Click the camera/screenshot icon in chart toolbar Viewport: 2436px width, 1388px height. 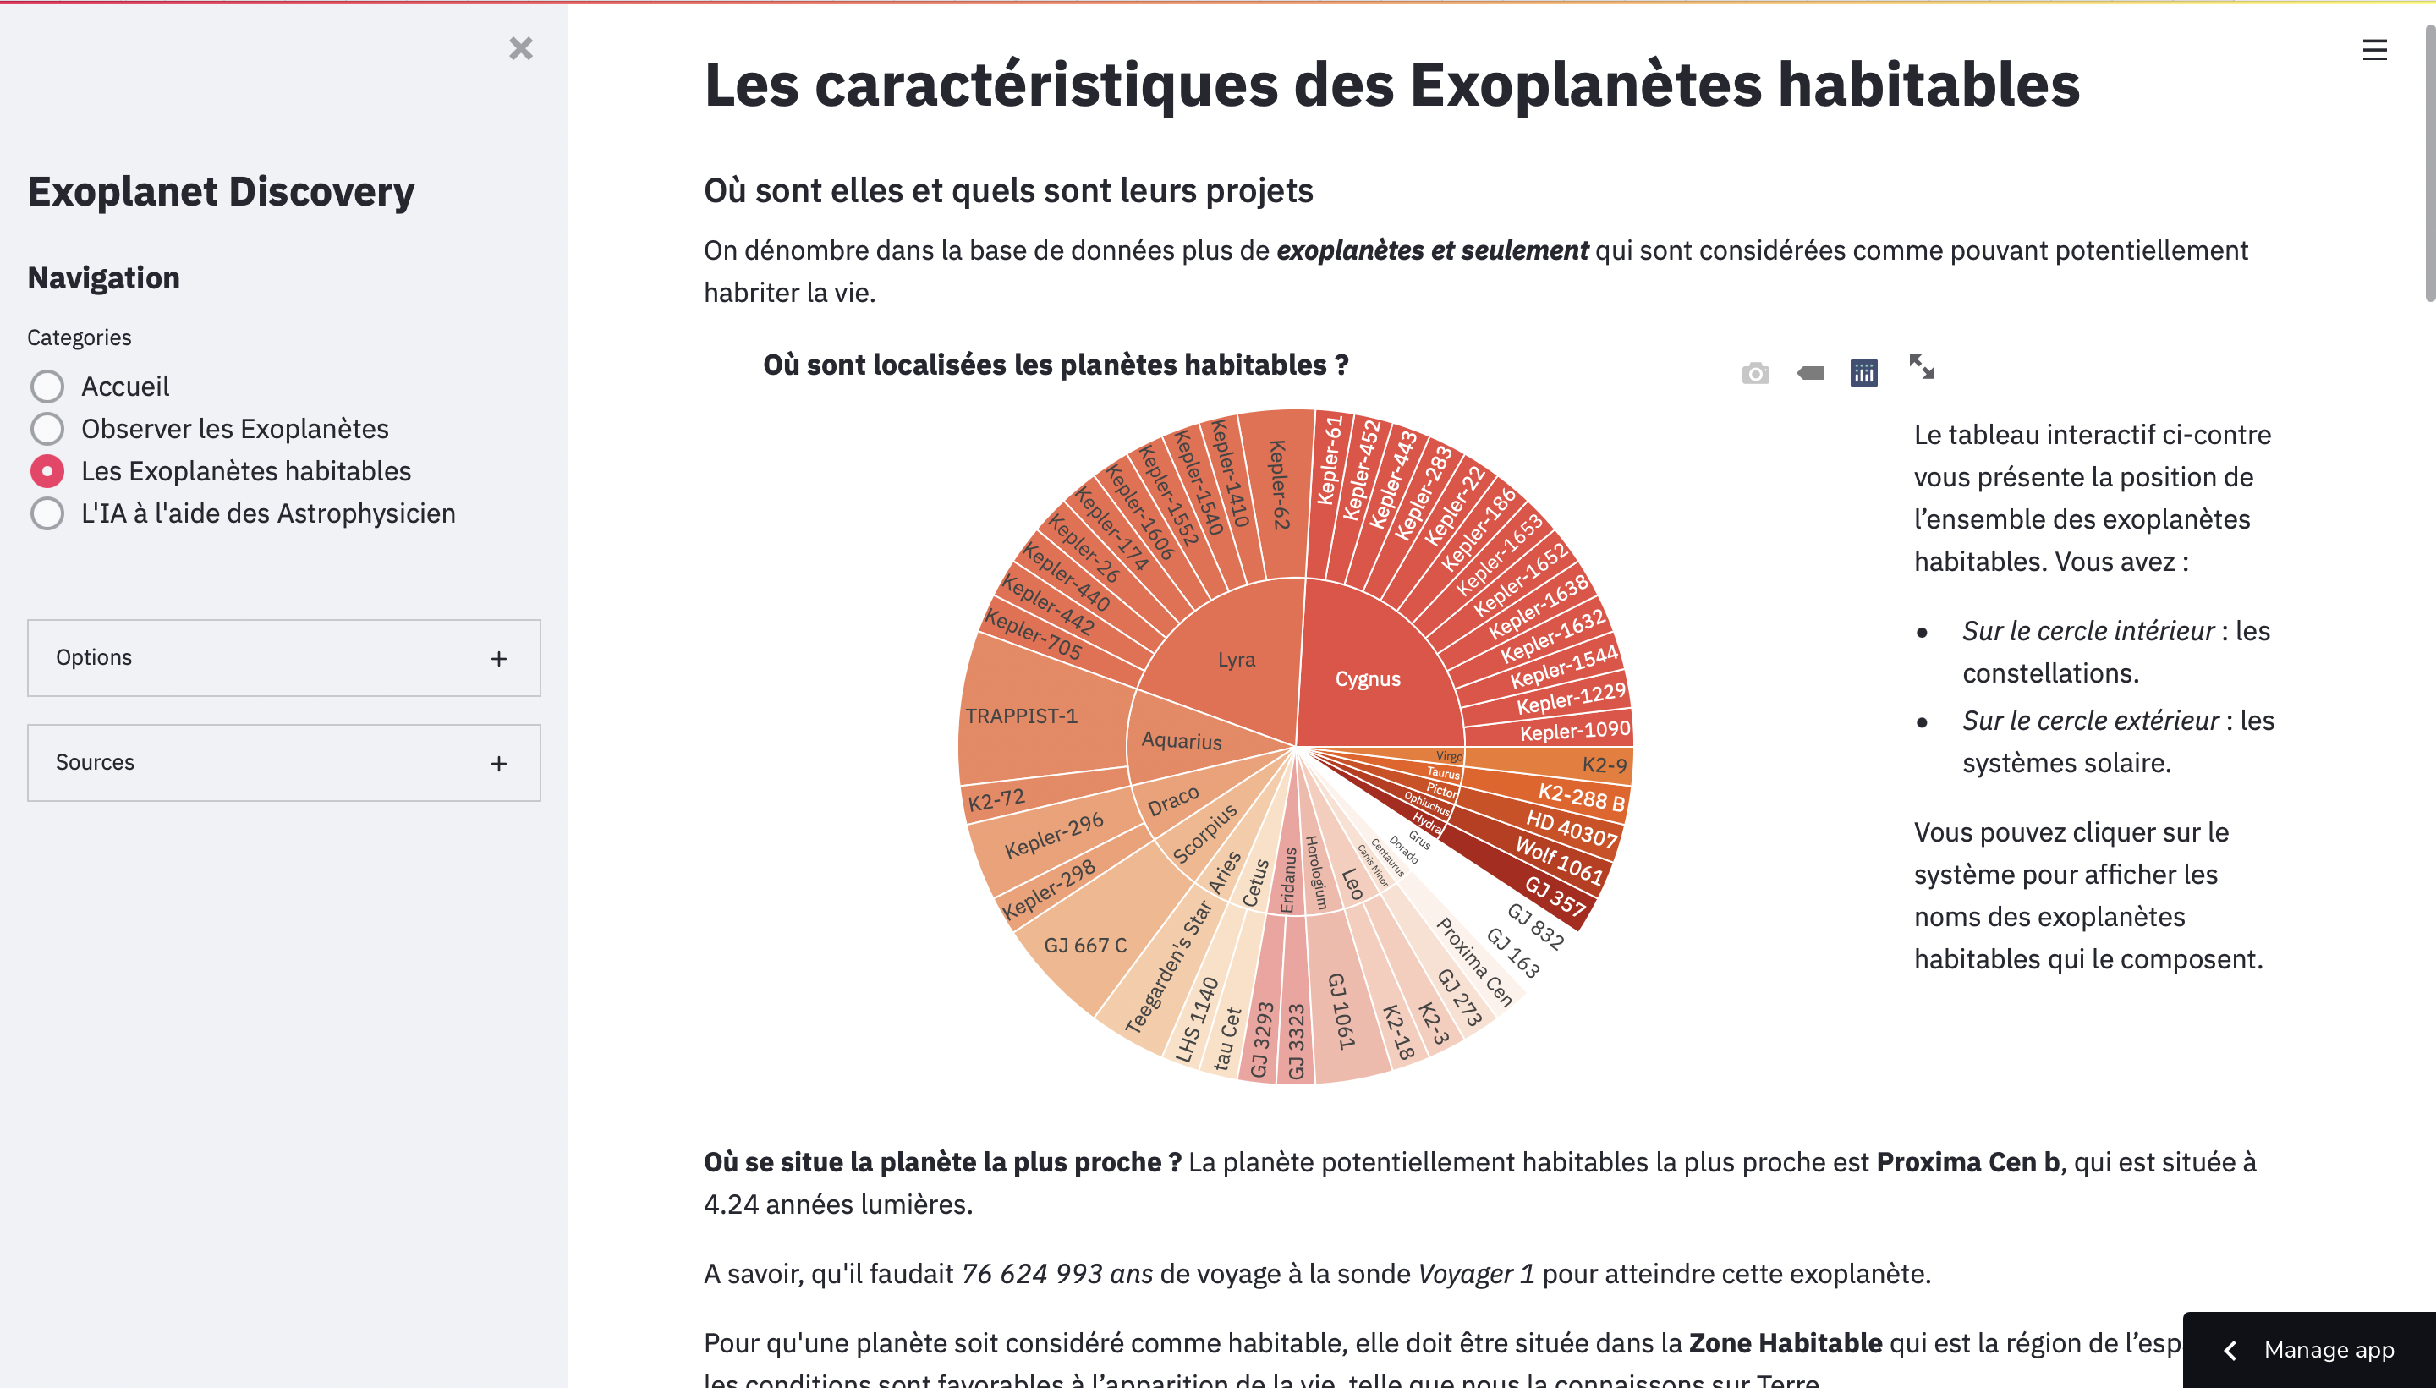(1755, 370)
